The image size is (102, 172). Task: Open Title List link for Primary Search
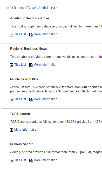click(20, 160)
